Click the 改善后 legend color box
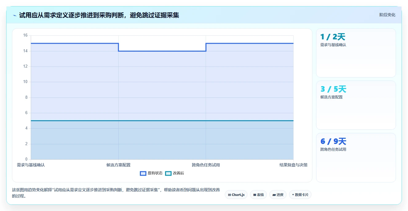 (x=168, y=173)
